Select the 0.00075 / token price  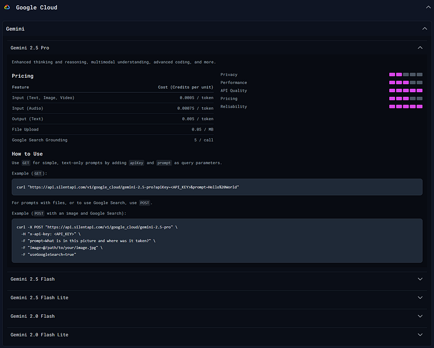tap(195, 108)
